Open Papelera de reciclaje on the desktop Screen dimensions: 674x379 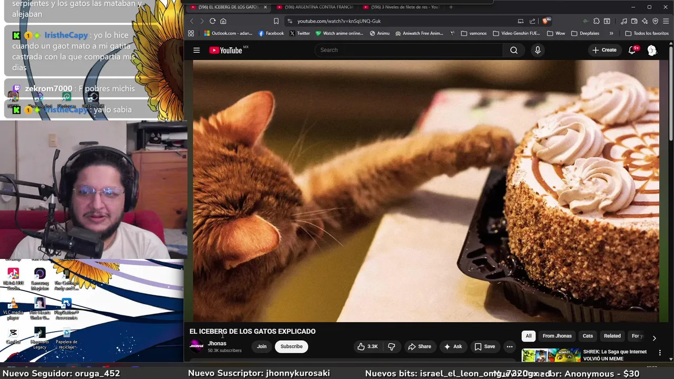point(66,338)
